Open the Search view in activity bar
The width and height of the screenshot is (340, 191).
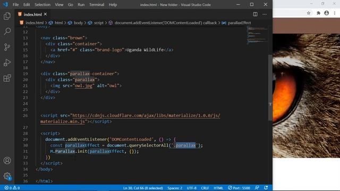[x=7, y=31]
